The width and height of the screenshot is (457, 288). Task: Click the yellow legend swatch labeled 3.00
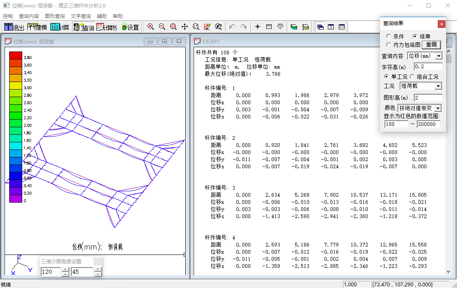pos(16,86)
